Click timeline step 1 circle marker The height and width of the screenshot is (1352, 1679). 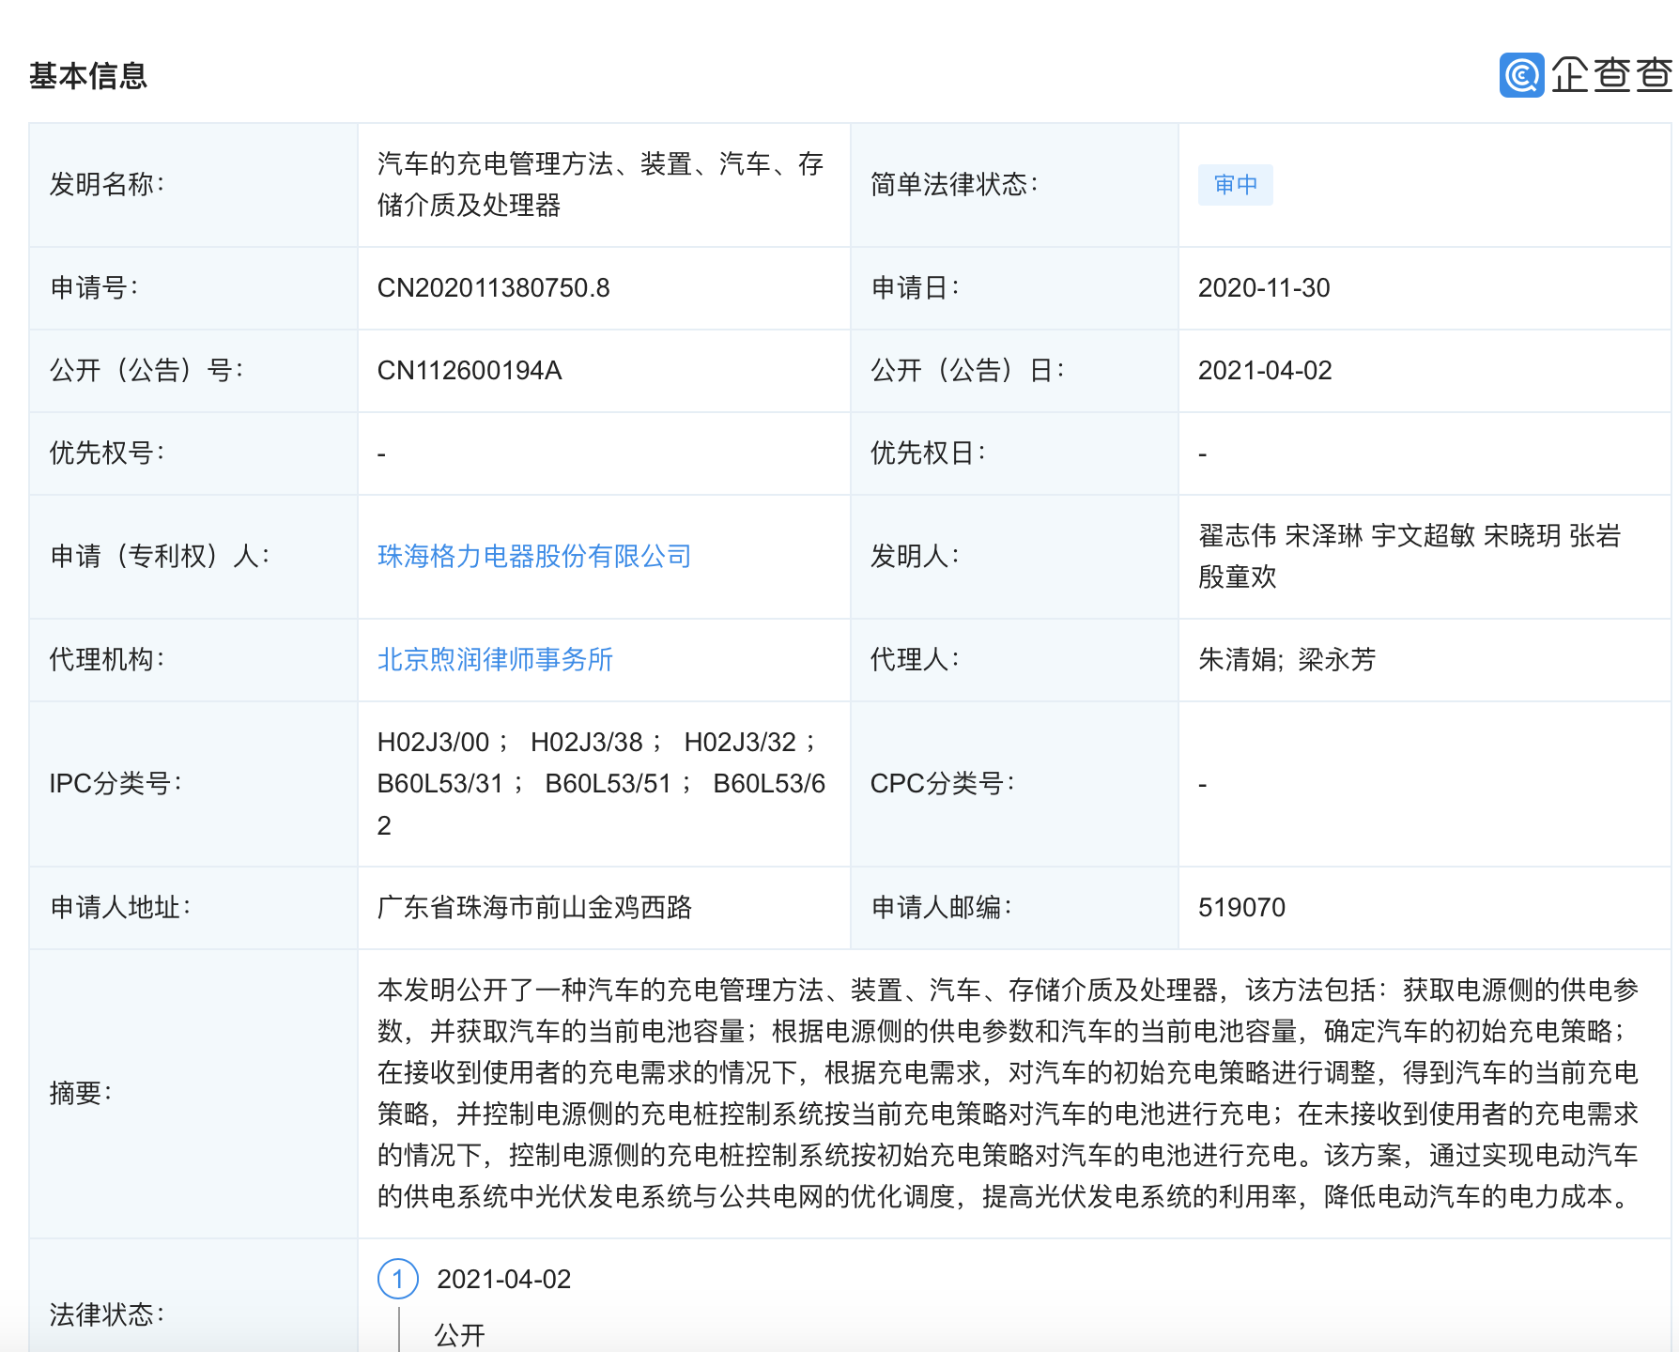click(x=398, y=1279)
